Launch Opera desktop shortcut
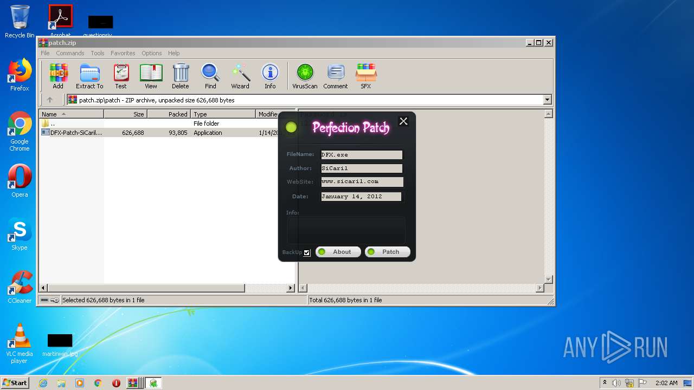 (20, 181)
